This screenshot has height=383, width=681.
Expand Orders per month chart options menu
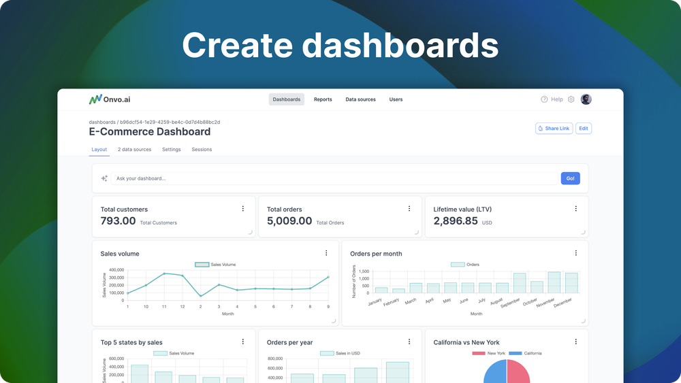click(x=576, y=253)
